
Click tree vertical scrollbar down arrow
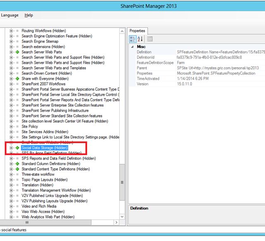(x=122, y=217)
